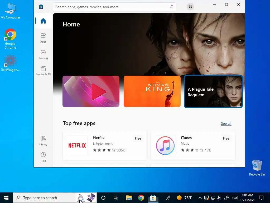Image resolution: width=270 pixels, height=203 pixels.
Task: Open The Woman King promo card
Action: point(152,91)
